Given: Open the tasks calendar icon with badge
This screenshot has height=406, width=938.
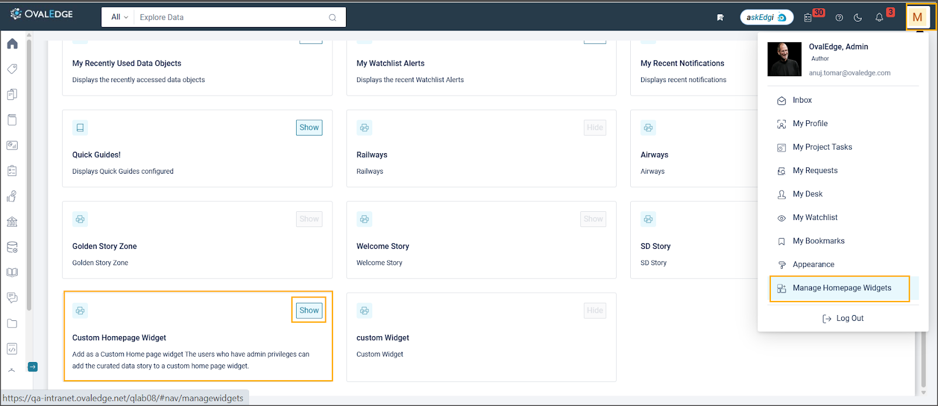Looking at the screenshot, I should coord(808,18).
